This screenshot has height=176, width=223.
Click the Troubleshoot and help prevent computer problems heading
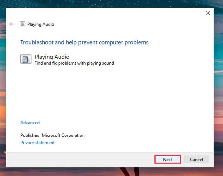(x=84, y=42)
